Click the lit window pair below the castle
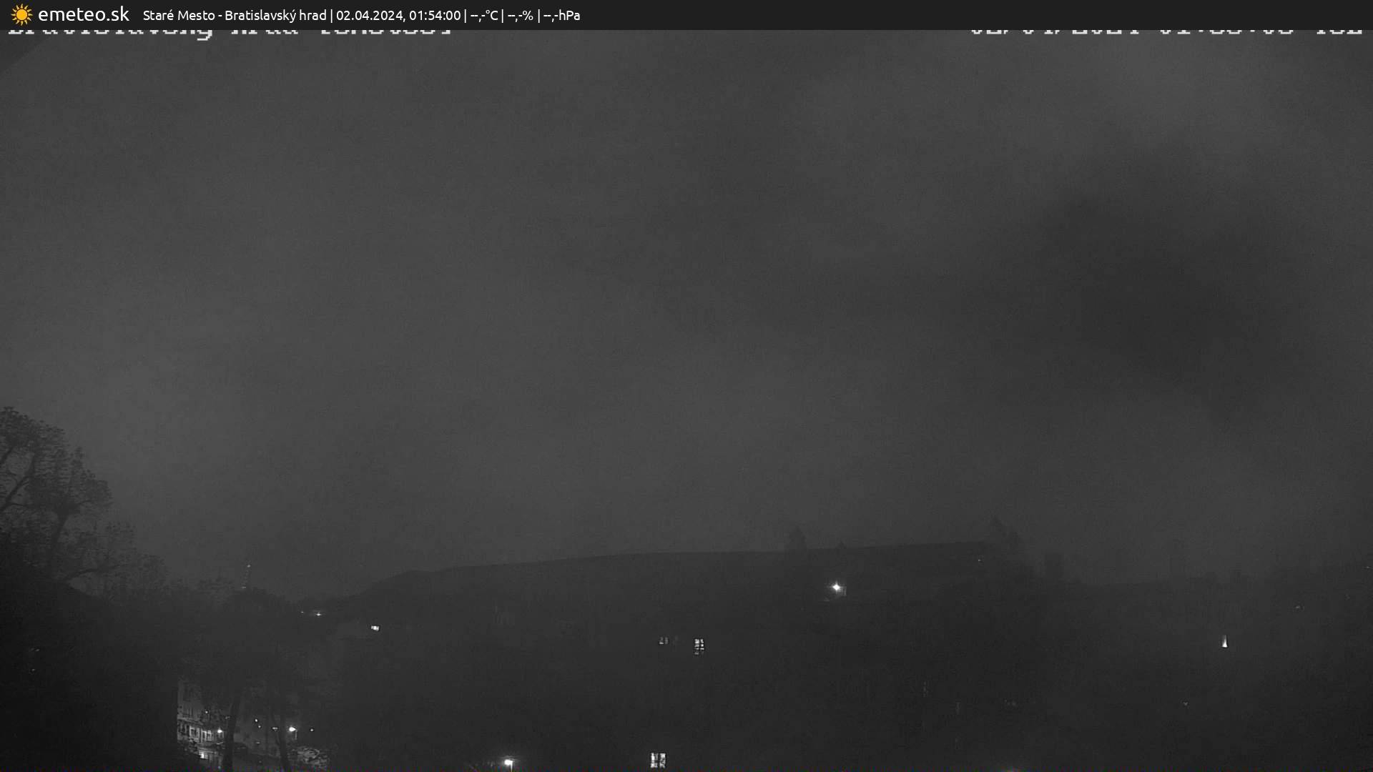The width and height of the screenshot is (1373, 772). 699,646
